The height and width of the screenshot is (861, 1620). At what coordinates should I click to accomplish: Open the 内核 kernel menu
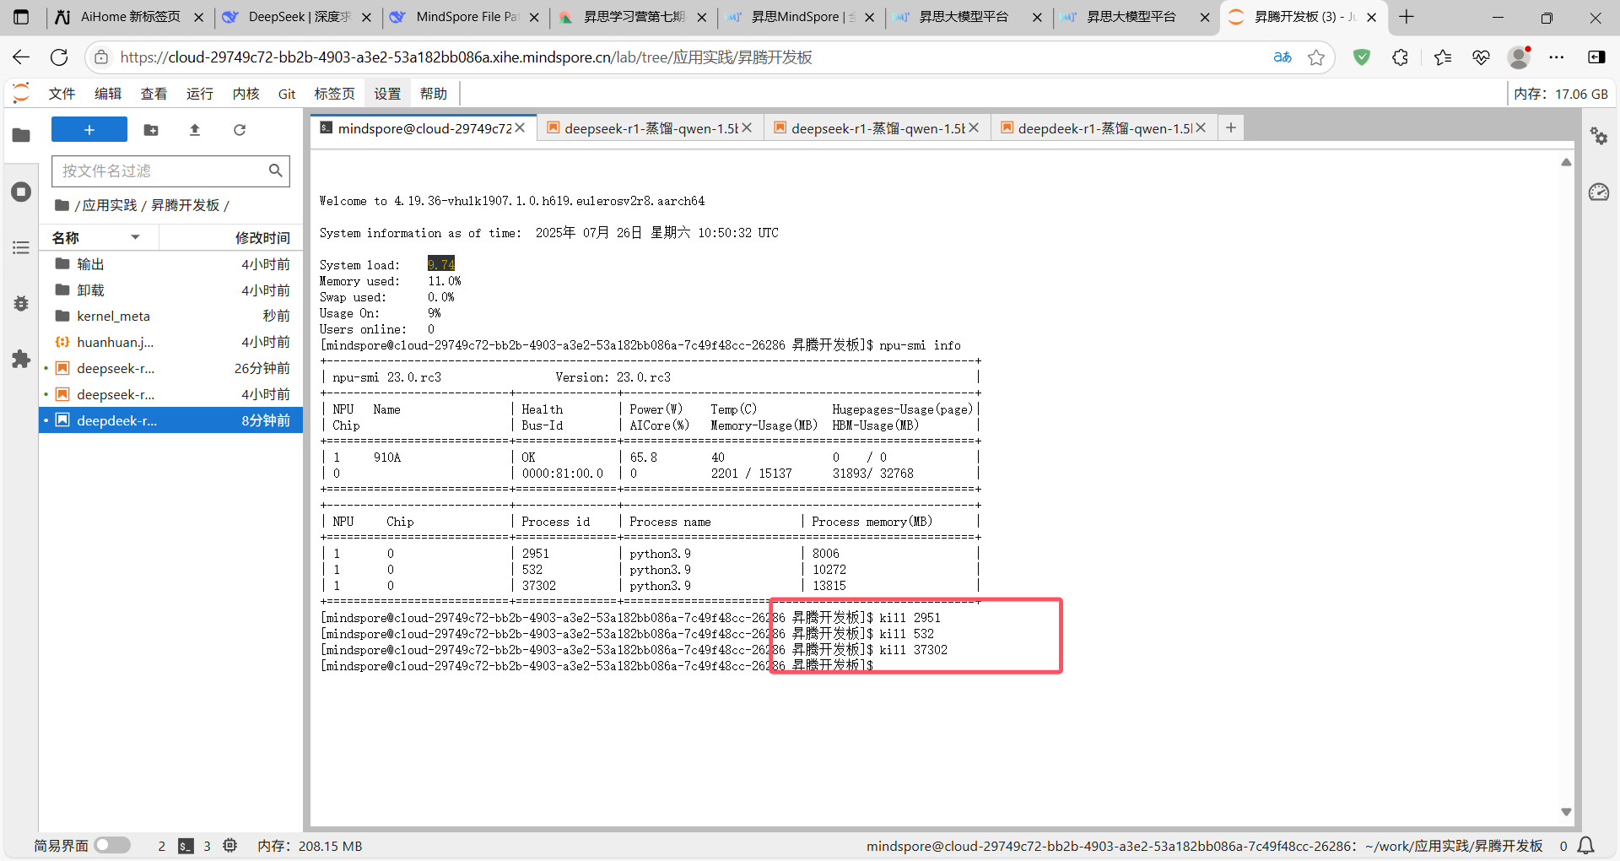[246, 94]
